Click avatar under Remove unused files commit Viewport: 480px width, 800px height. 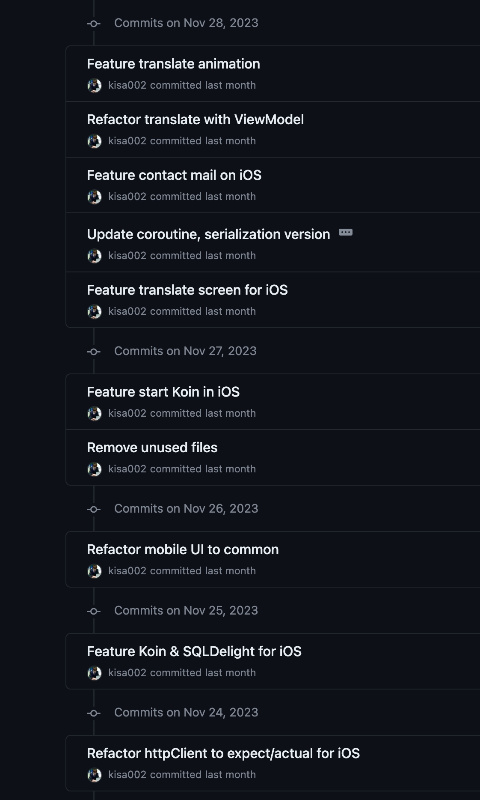[95, 469]
